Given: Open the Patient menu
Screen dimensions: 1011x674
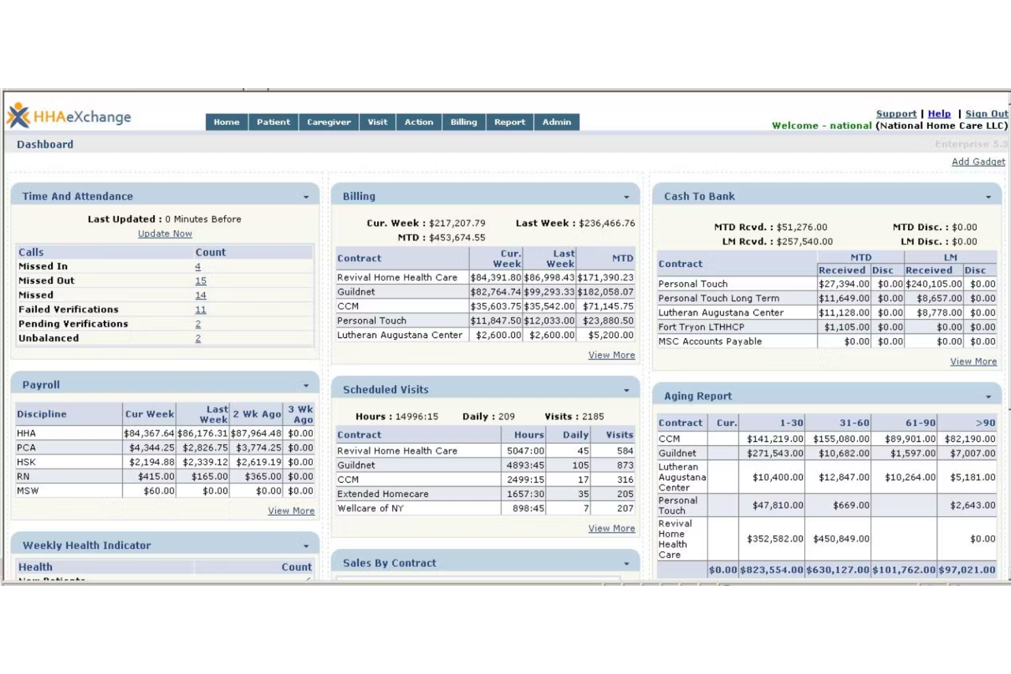Looking at the screenshot, I should point(273,122).
